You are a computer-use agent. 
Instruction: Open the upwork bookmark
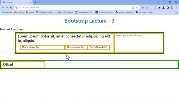coord(30,12)
